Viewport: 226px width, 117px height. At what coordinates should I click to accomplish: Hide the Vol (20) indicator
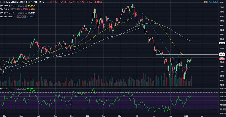click(x=12, y=9)
